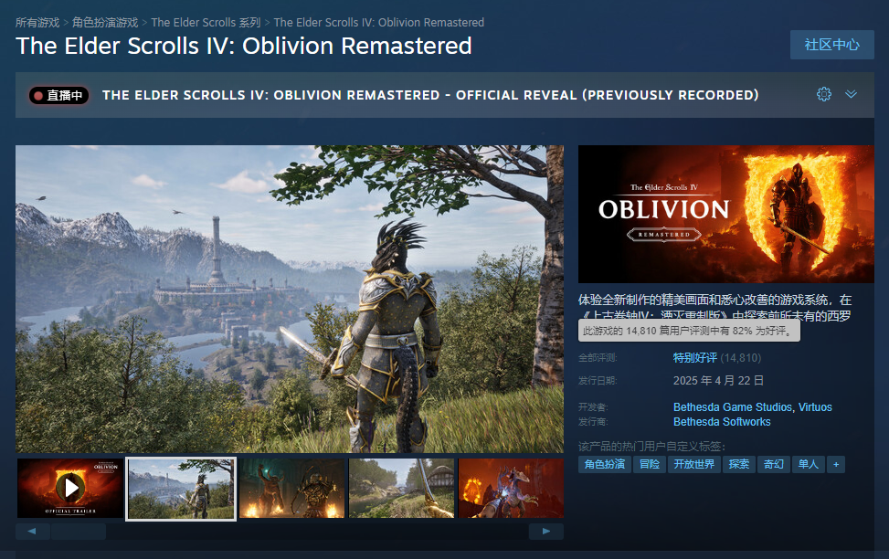Screen dimensions: 889x559
Task: Select the 角色扮演 tag
Action: (604, 464)
